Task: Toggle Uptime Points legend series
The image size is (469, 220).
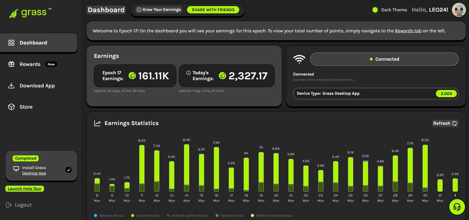Action: click(x=145, y=215)
